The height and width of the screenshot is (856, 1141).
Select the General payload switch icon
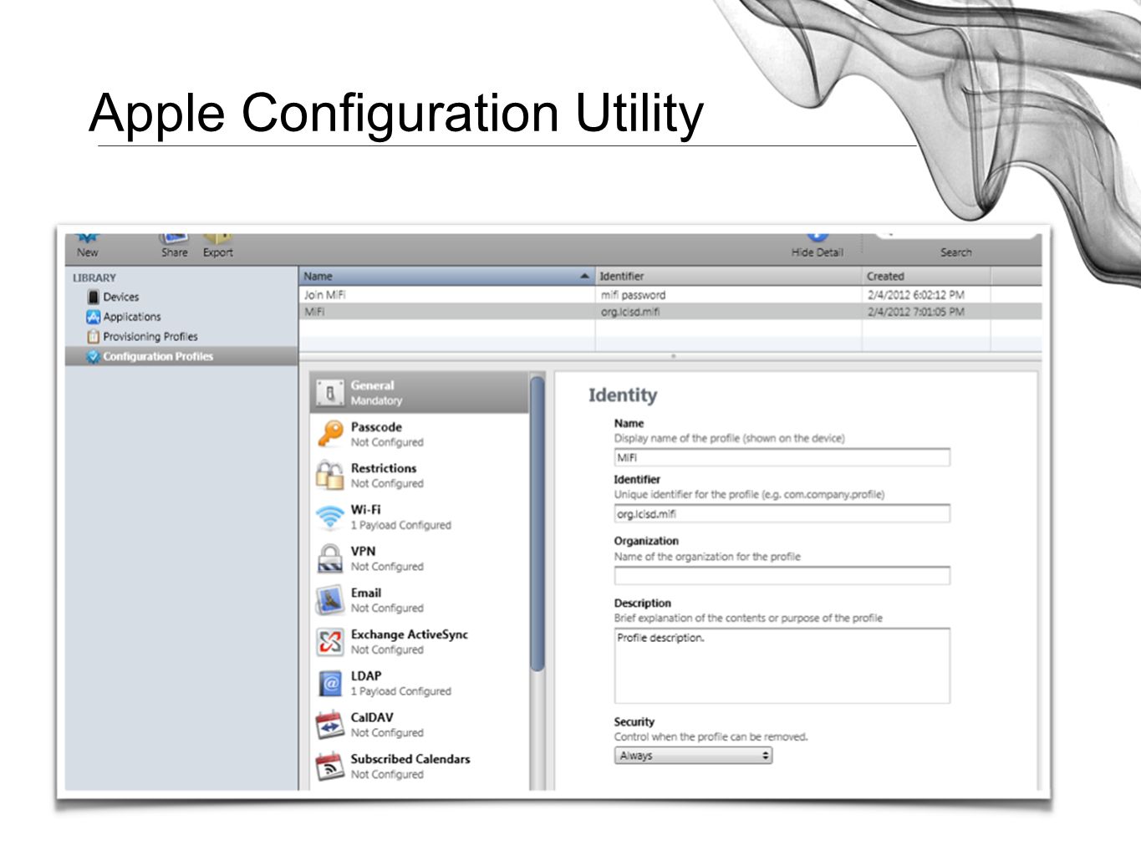tap(330, 393)
